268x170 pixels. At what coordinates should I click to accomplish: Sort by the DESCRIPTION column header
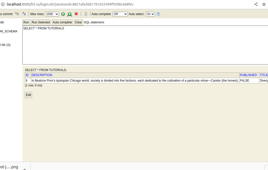42,75
